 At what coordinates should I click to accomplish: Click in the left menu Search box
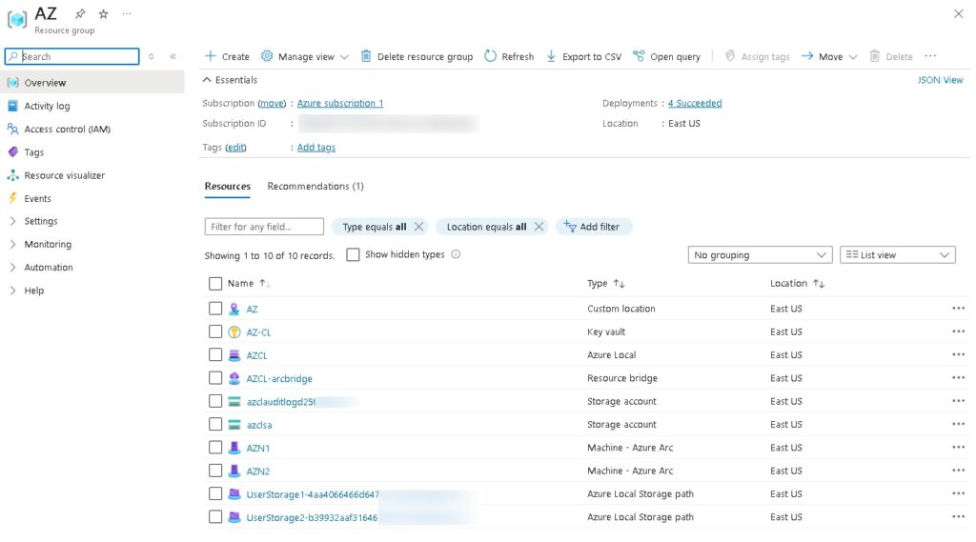pyautogui.click(x=71, y=56)
